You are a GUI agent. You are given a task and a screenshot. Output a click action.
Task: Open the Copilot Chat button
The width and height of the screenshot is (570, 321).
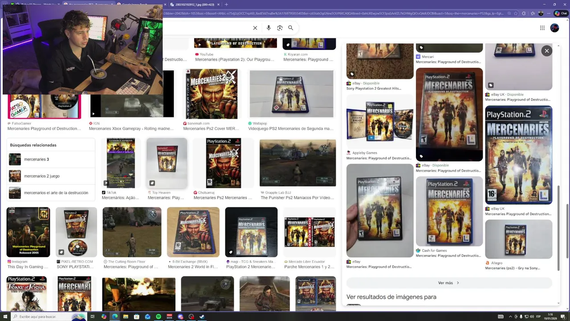click(561, 13)
